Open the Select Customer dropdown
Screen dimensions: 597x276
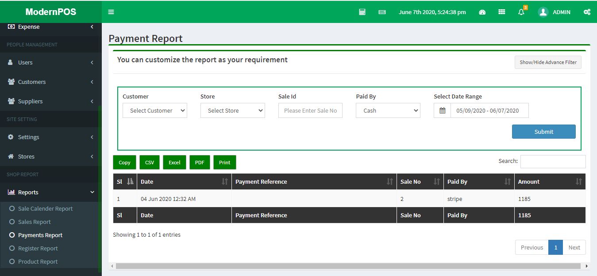[x=155, y=110]
